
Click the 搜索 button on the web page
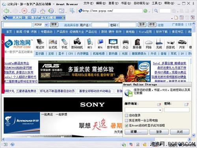pos(54,24)
